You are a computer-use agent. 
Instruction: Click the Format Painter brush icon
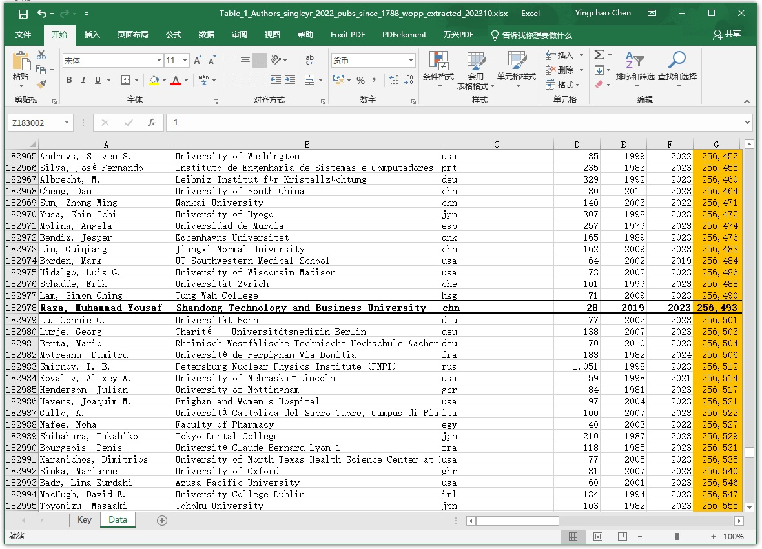(41, 84)
